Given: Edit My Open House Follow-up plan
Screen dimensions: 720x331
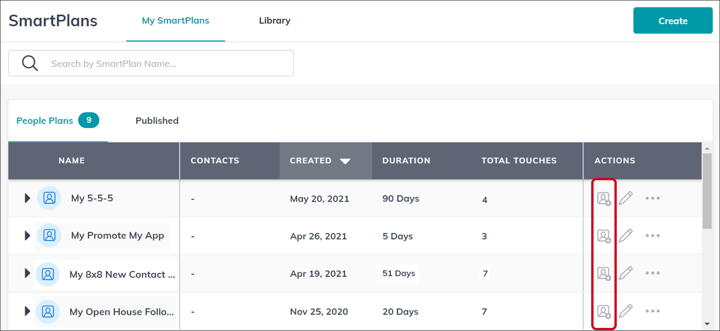Looking at the screenshot, I should (x=626, y=311).
